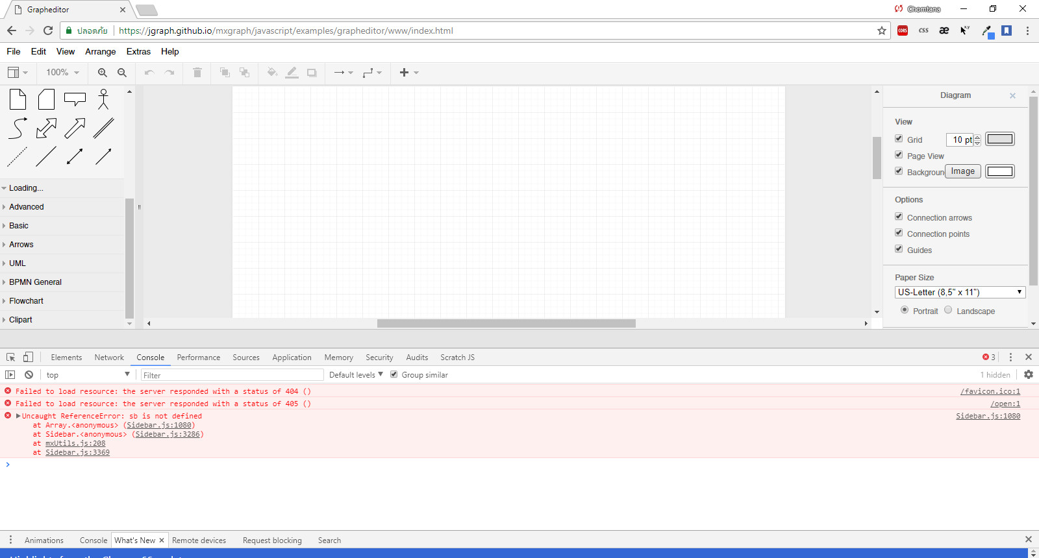Click the console Filter input field
Image resolution: width=1039 pixels, height=558 pixels.
coord(232,375)
